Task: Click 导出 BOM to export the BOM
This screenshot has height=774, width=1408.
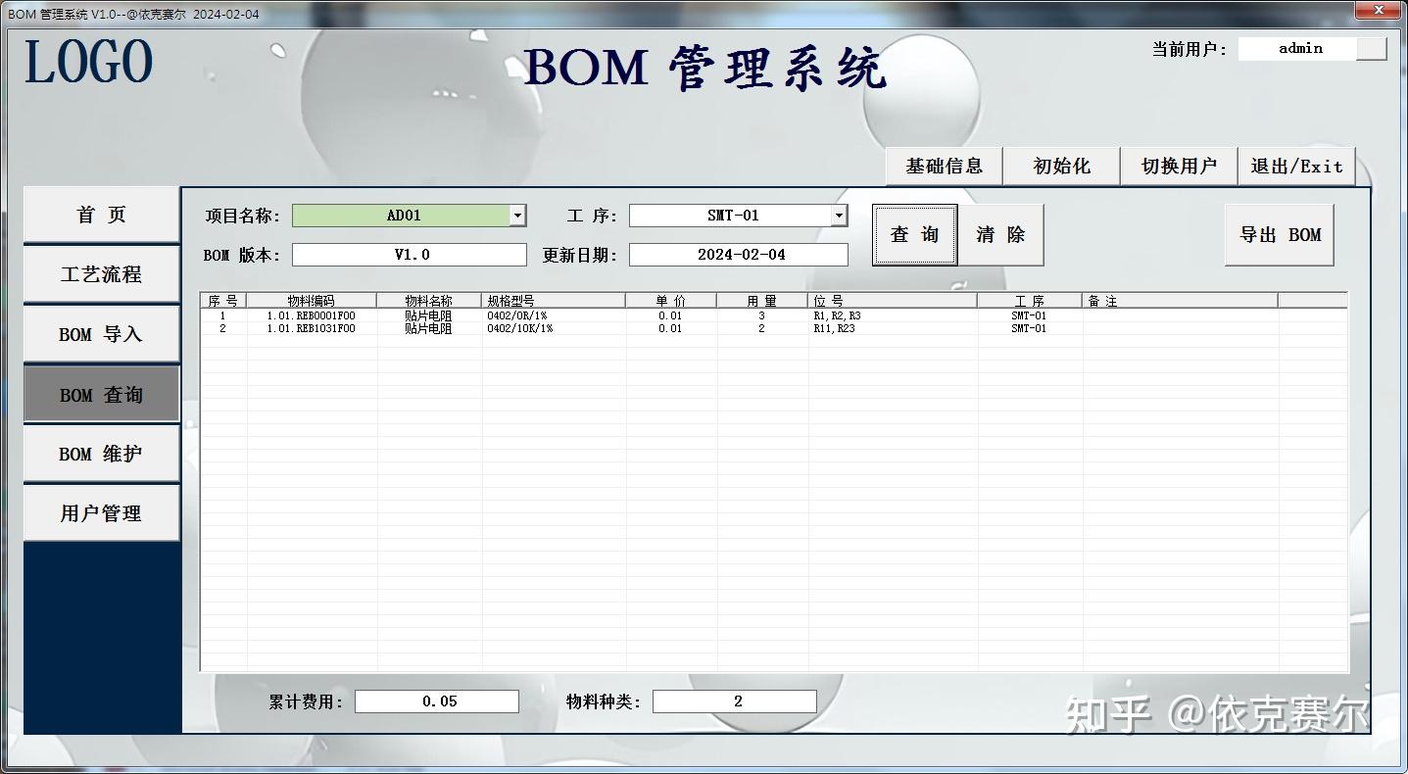Action: [x=1279, y=234]
